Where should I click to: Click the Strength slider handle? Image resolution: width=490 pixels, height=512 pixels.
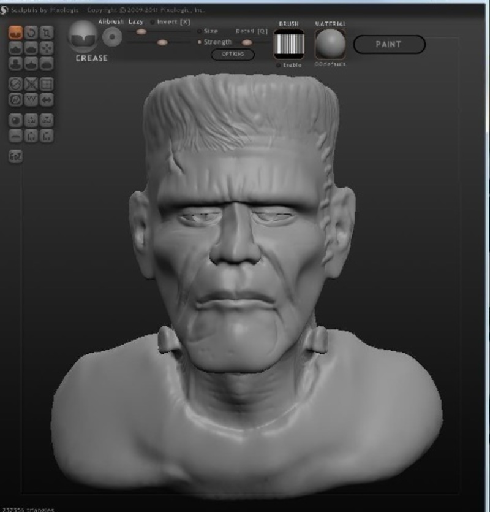[162, 42]
